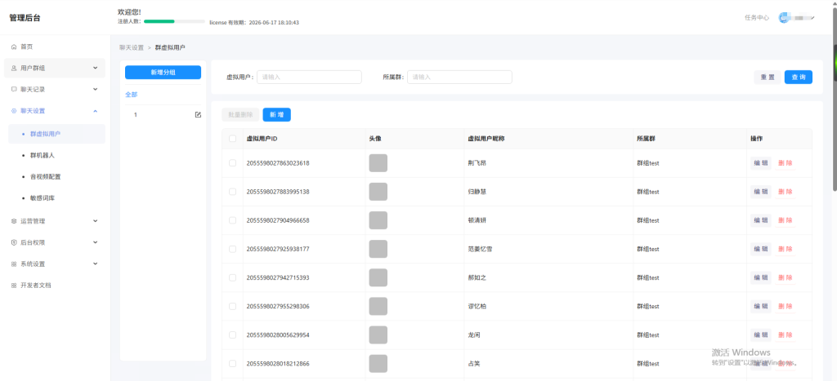The width and height of the screenshot is (837, 381).
Task: Click the gear icon next to 聊天设置
Action: pos(14,111)
